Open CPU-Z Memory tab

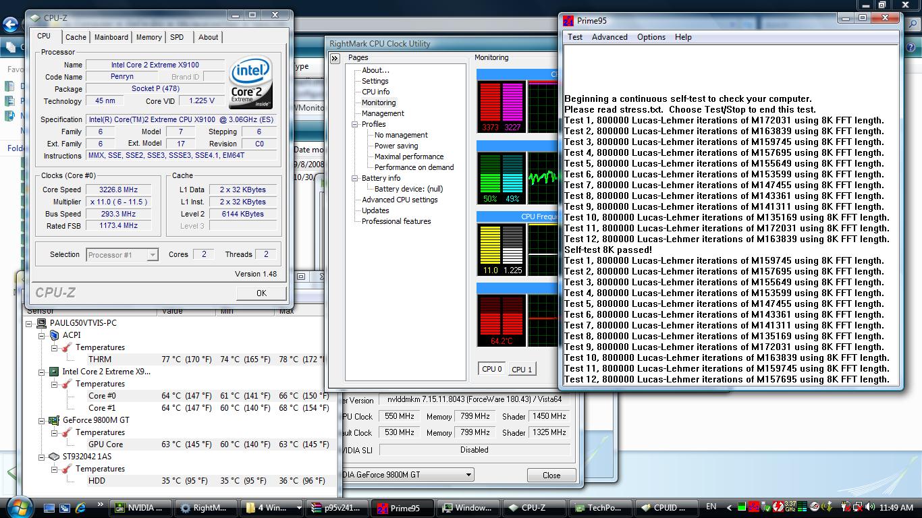pyautogui.click(x=148, y=37)
